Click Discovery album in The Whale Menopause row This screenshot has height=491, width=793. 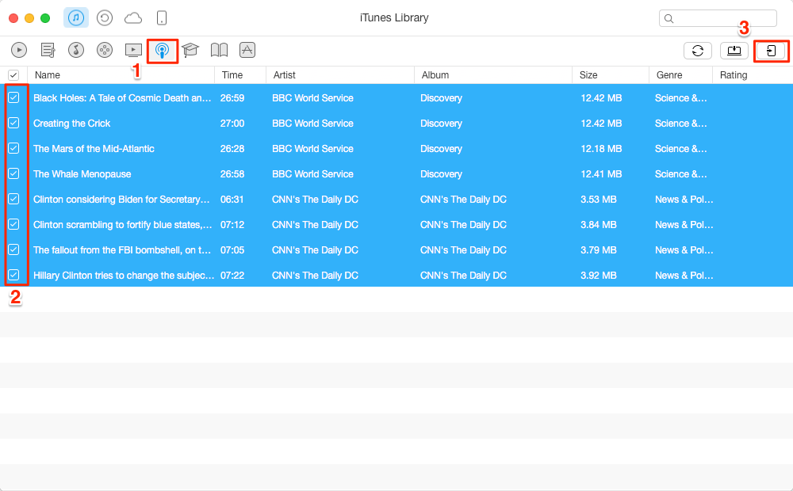pyautogui.click(x=441, y=173)
